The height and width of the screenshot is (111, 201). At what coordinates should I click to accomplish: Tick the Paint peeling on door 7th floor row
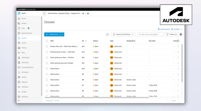tap(47, 58)
